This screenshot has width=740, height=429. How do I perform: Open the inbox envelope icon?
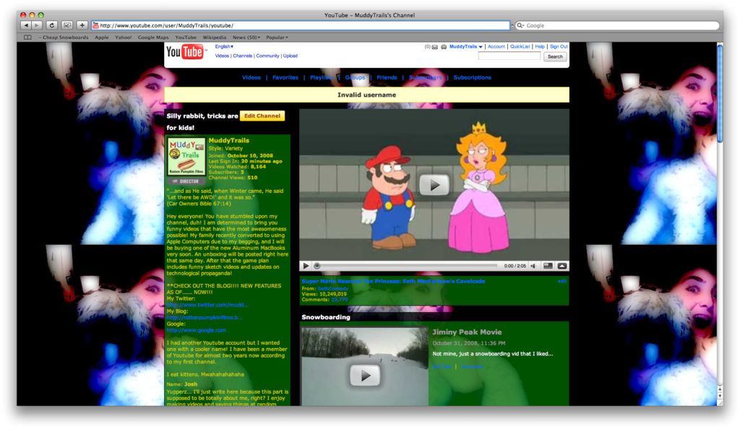pos(434,47)
